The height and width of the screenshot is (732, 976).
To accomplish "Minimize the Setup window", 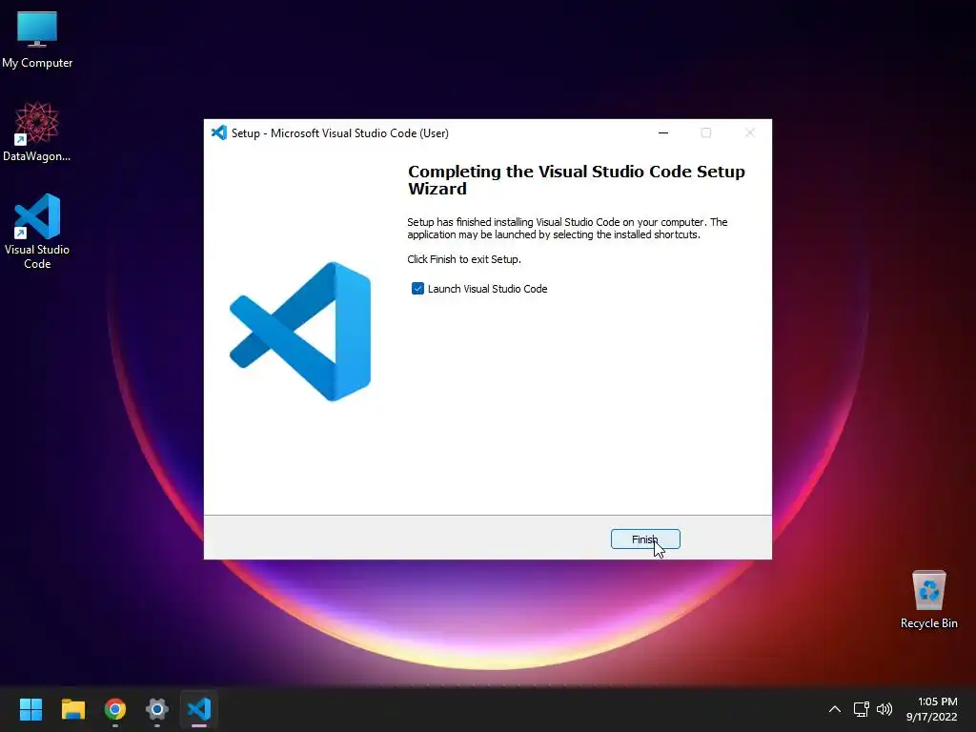I will (x=663, y=132).
